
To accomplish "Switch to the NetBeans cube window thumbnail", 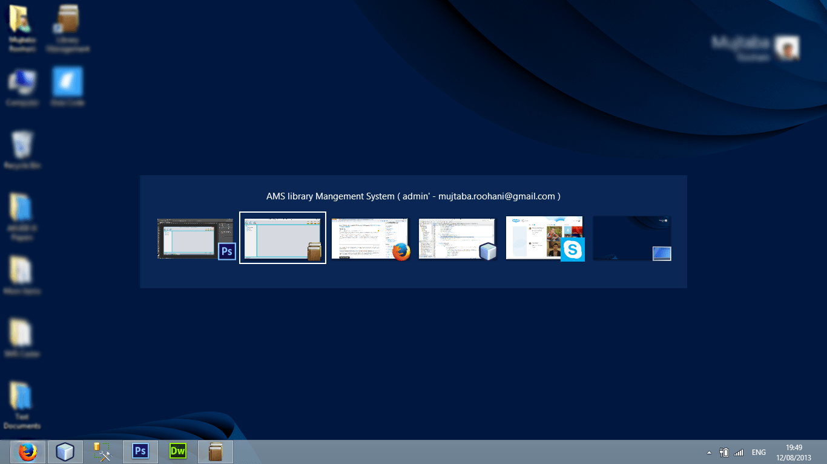I will [457, 239].
